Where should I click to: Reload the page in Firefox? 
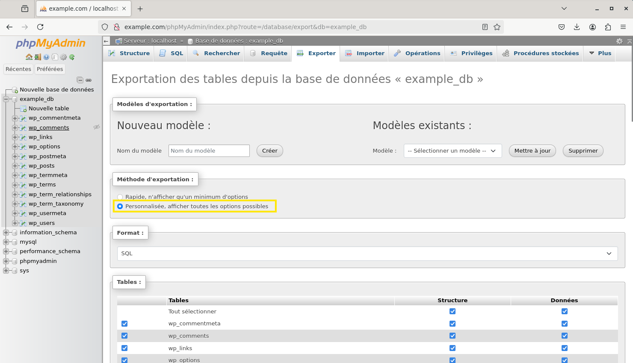click(x=40, y=27)
